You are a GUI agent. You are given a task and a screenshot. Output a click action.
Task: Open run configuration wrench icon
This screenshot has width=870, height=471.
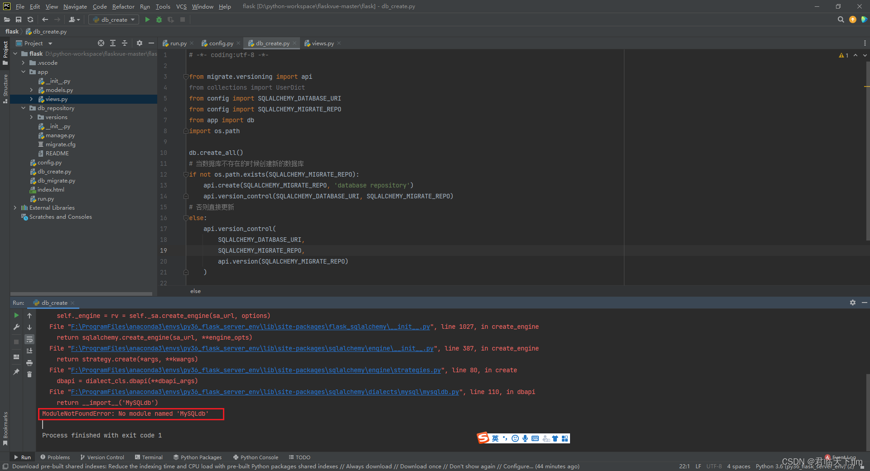click(16, 327)
